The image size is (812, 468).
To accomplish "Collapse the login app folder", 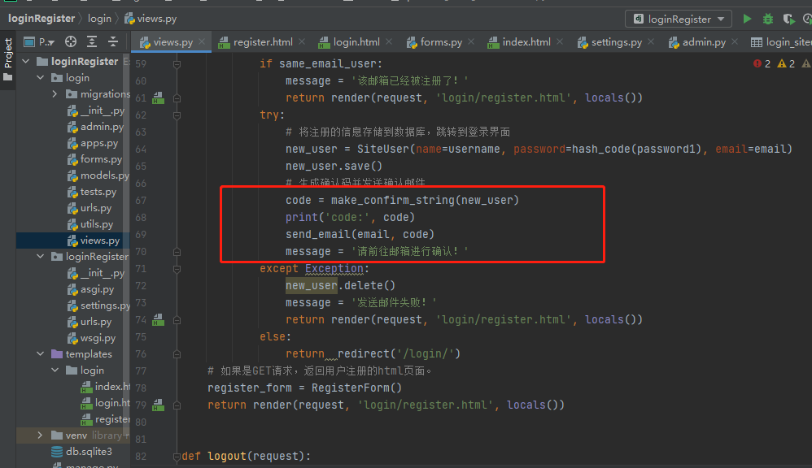I will 41,78.
